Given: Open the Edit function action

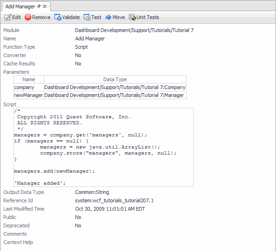Looking at the screenshot, I should 16,17.
